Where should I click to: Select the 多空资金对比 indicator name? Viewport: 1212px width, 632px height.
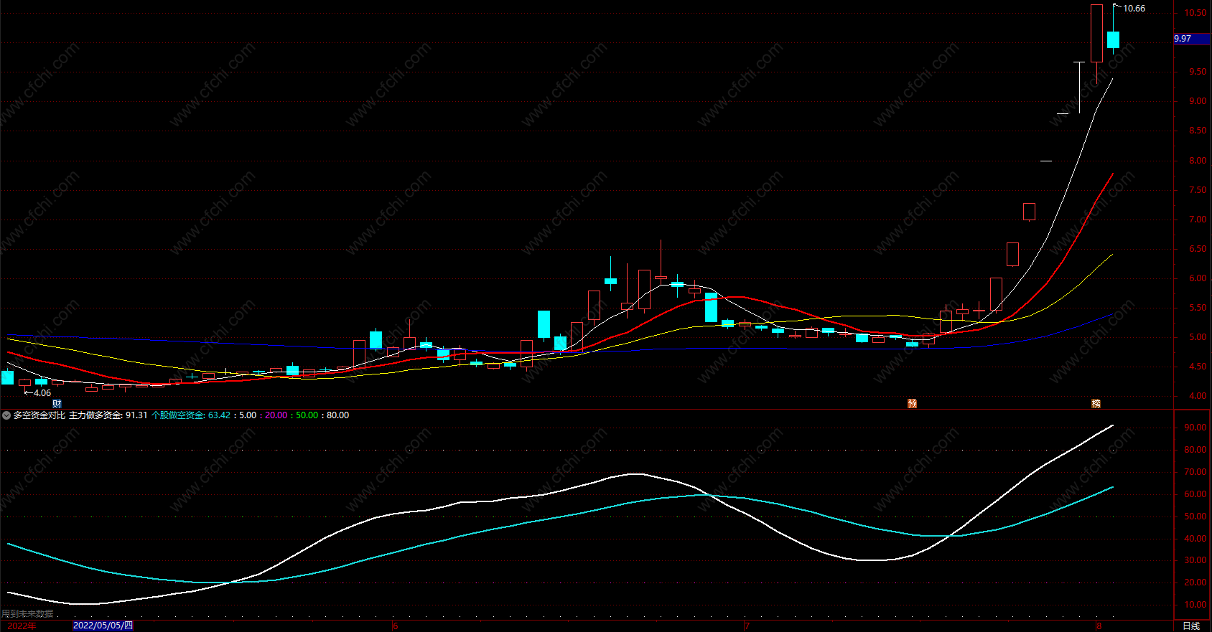tap(39, 415)
